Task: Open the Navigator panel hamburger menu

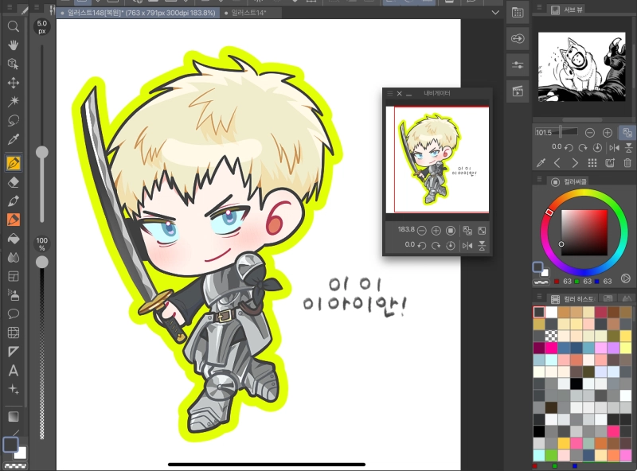Action: [x=390, y=93]
